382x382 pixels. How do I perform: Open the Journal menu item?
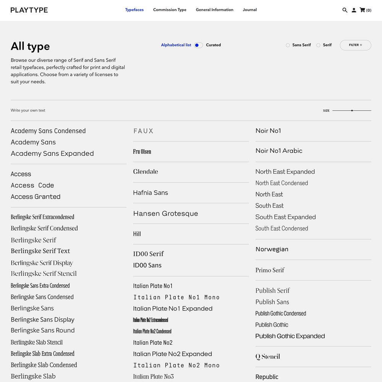250,10
